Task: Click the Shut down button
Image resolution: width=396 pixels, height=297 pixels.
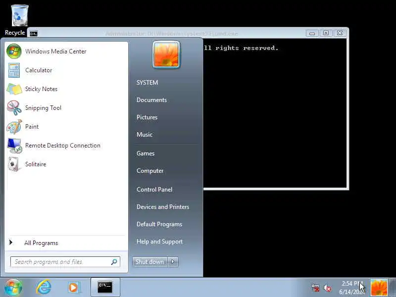Action: tap(150, 262)
